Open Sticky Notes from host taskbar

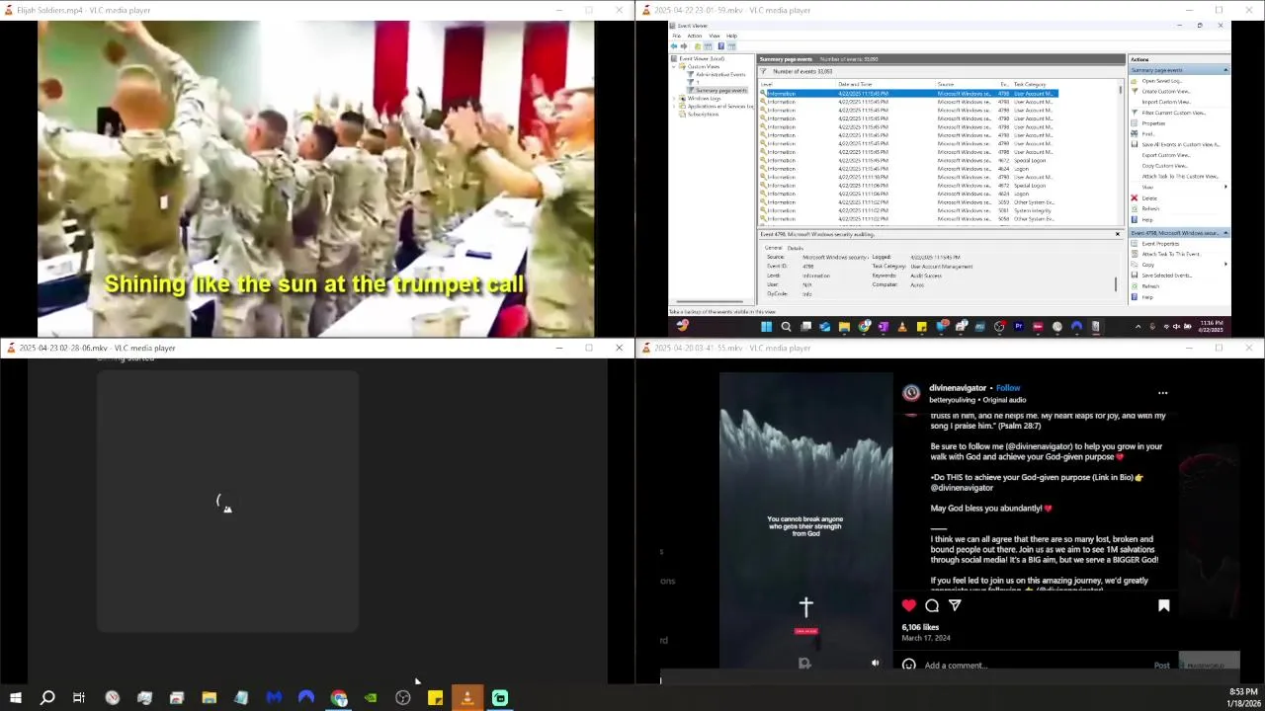[x=435, y=698]
